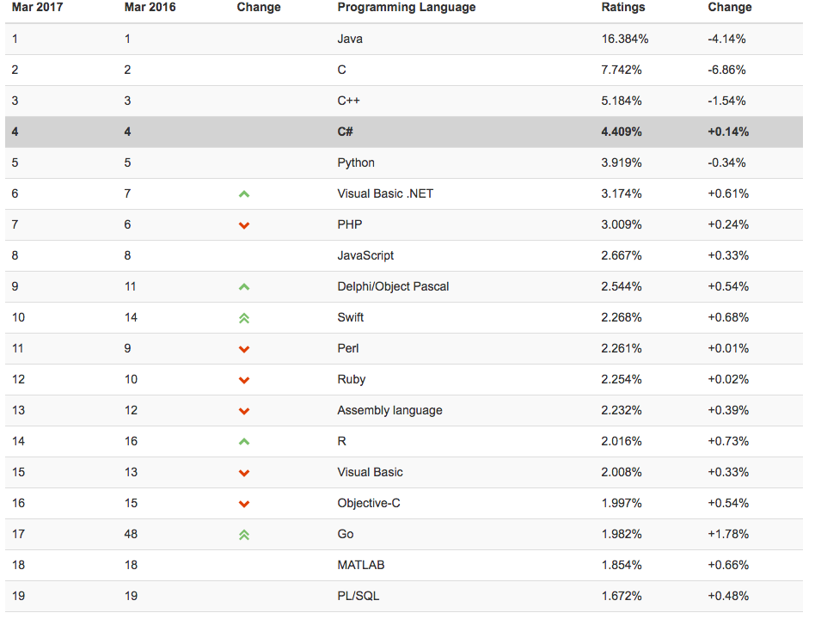
Task: Click the Mar 2017 column header
Action: pyautogui.click(x=37, y=7)
